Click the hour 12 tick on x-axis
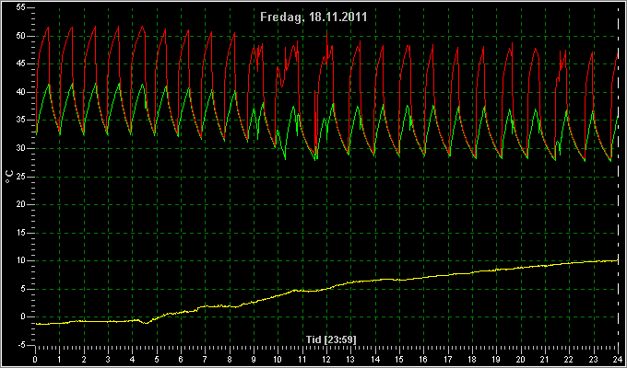Image resolution: width=627 pixels, height=368 pixels. [326, 360]
